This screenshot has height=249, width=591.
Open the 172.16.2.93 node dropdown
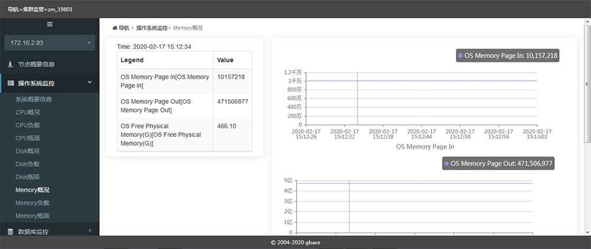50,43
